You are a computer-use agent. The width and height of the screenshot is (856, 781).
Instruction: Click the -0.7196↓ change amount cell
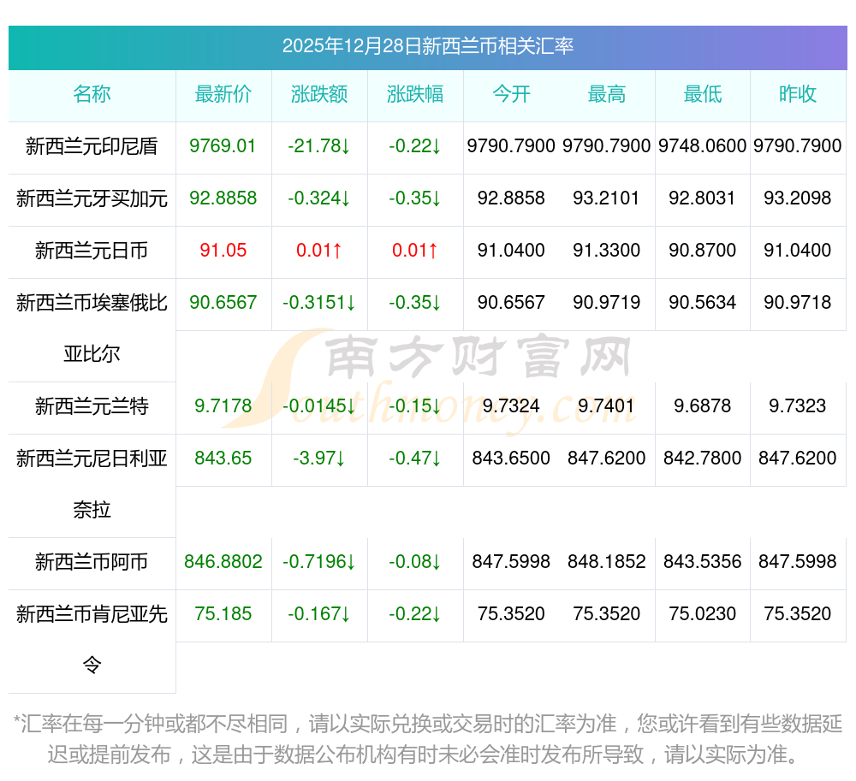(319, 562)
